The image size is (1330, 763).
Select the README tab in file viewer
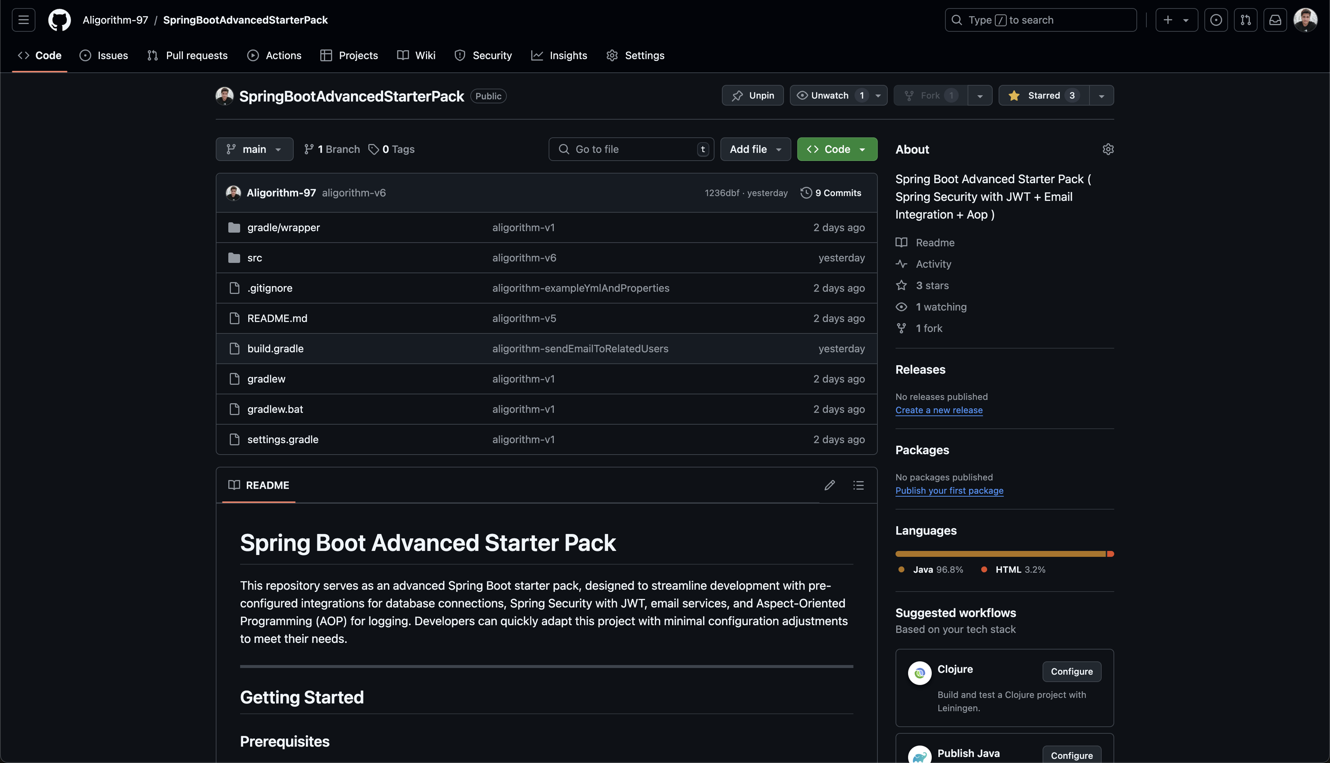click(x=259, y=485)
